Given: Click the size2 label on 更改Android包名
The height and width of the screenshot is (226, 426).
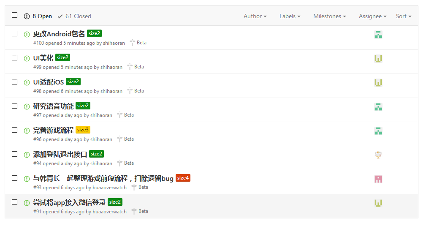Looking at the screenshot, I should [94, 33].
